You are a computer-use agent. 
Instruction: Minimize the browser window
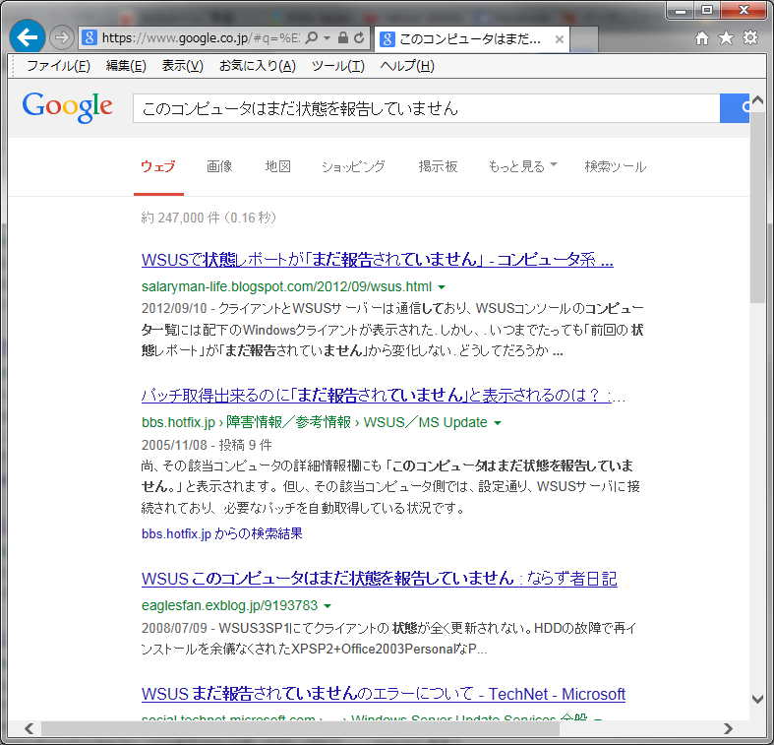tap(681, 11)
